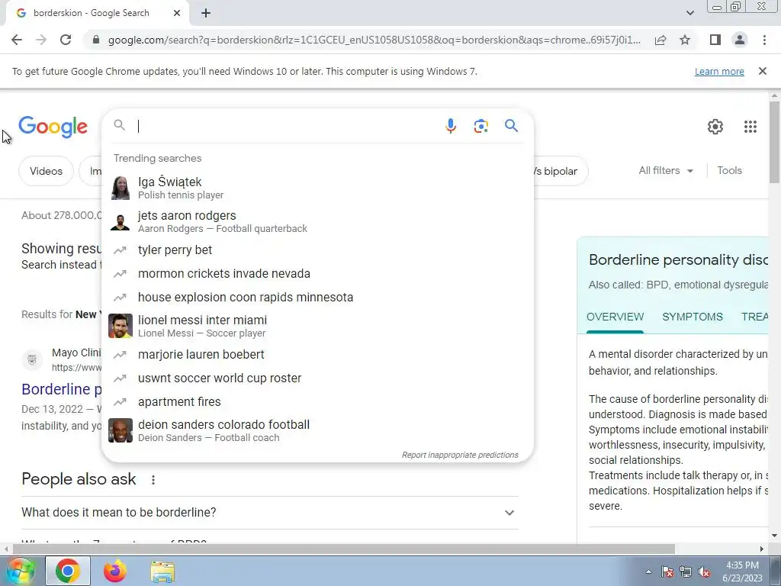This screenshot has height=586, width=781.
Task: Bookmark this tab with the star icon
Action: pyautogui.click(x=685, y=40)
